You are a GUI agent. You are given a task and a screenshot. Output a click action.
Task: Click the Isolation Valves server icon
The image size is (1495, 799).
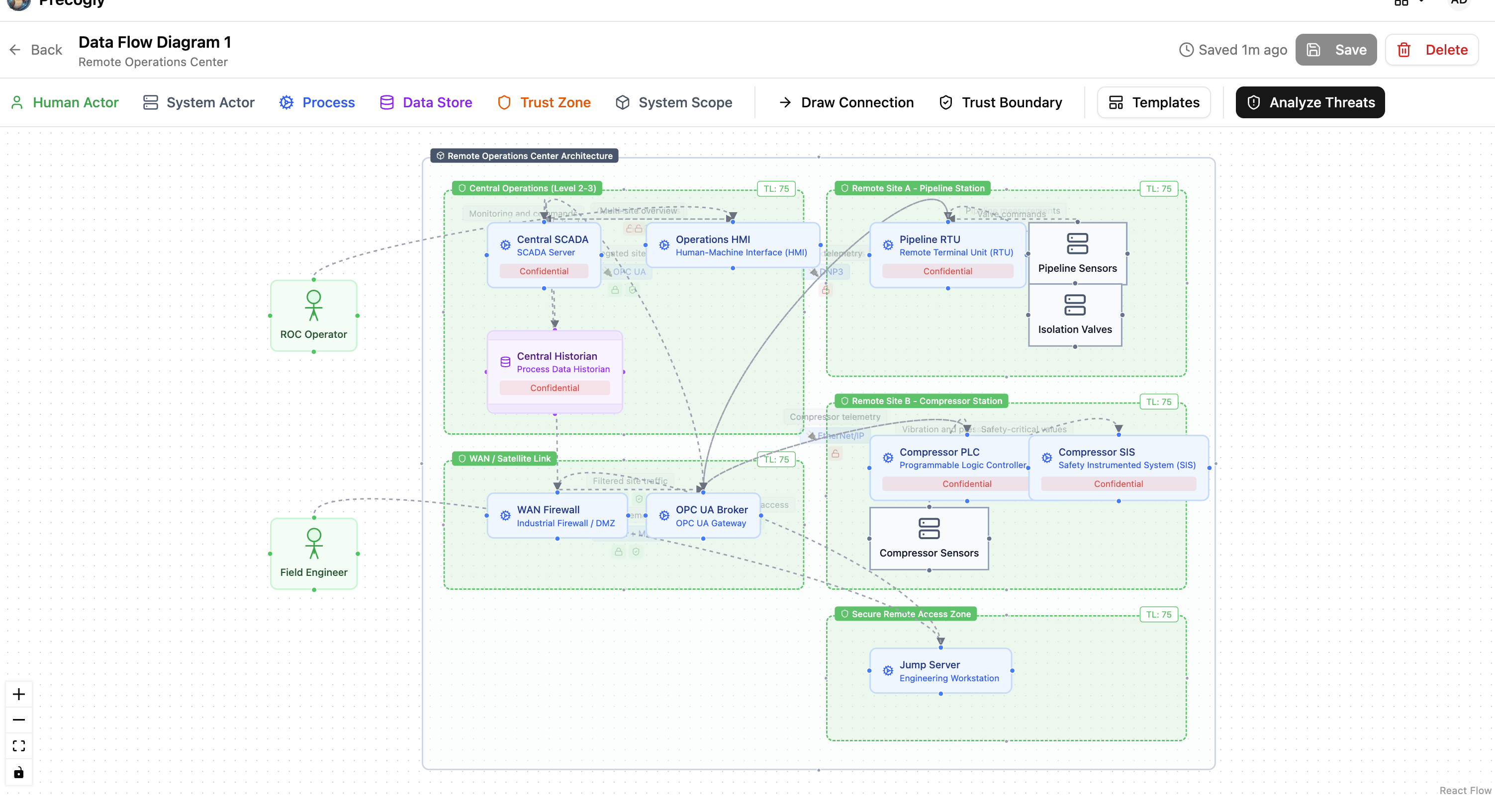[x=1075, y=305]
